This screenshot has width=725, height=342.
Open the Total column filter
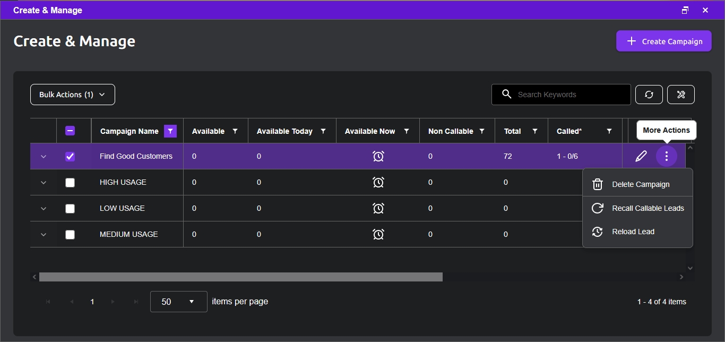point(535,131)
